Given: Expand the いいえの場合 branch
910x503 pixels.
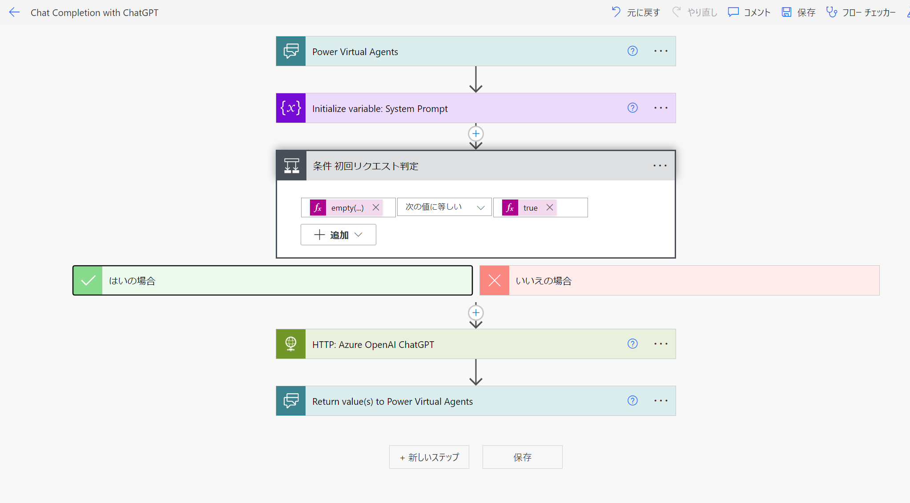Looking at the screenshot, I should (x=679, y=281).
